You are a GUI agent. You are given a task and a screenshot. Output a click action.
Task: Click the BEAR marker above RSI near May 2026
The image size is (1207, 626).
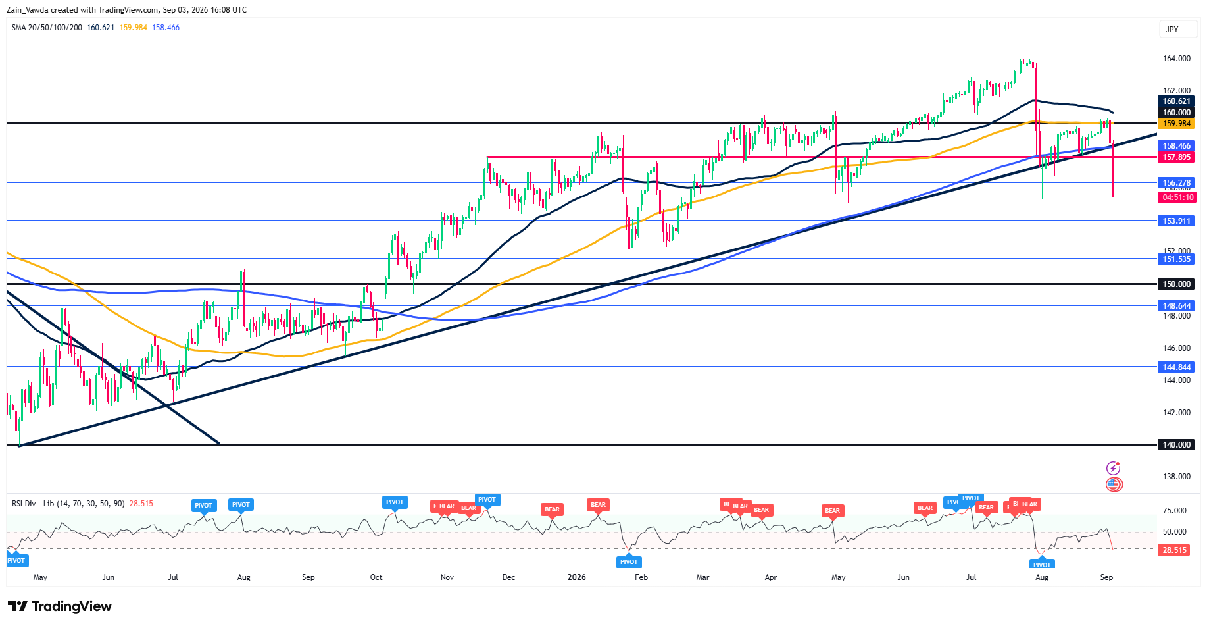tap(832, 511)
